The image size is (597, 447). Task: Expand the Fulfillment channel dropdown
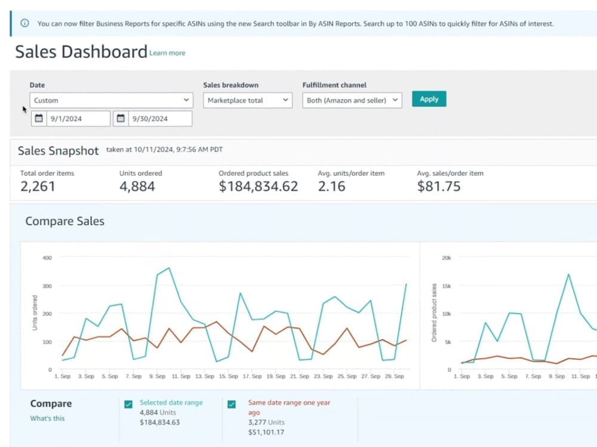tap(352, 101)
